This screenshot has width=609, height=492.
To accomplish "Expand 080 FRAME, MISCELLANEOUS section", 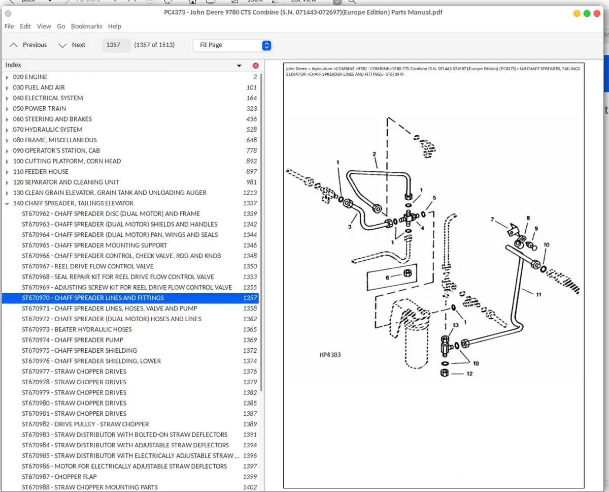I will tap(7, 140).
